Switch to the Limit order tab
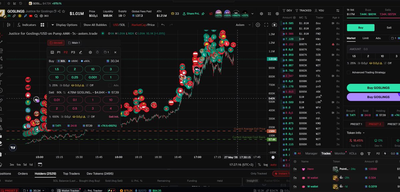This screenshot has width=400, height=192. tap(365, 38)
